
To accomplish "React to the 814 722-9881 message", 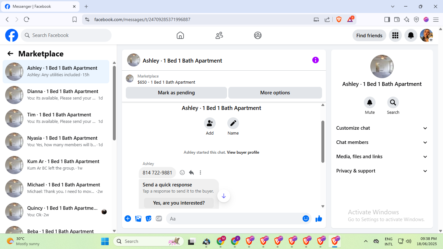I will (x=182, y=172).
